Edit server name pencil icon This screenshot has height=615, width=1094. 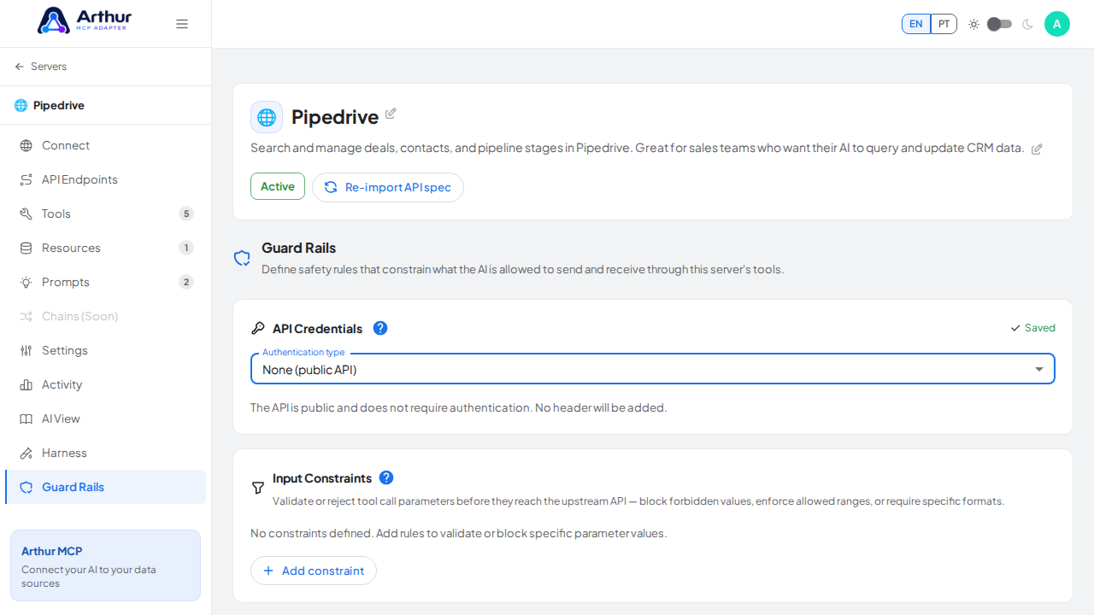click(391, 114)
